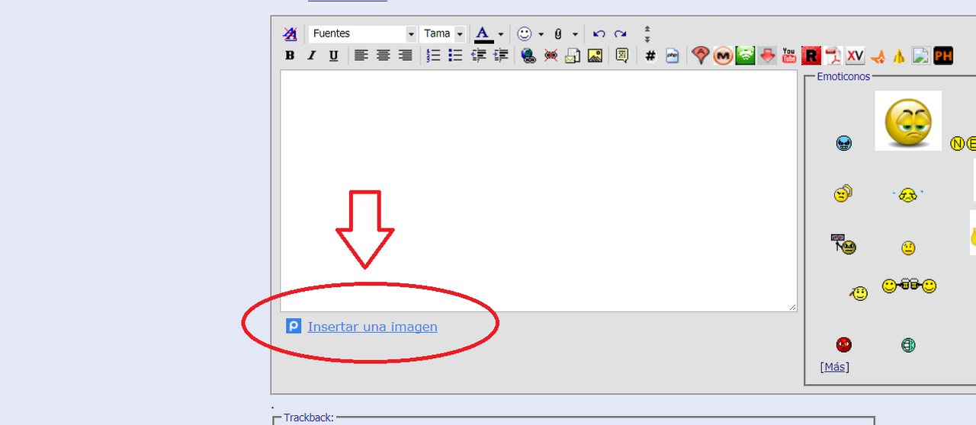Insert a numbered list
976x425 pixels.
point(434,56)
